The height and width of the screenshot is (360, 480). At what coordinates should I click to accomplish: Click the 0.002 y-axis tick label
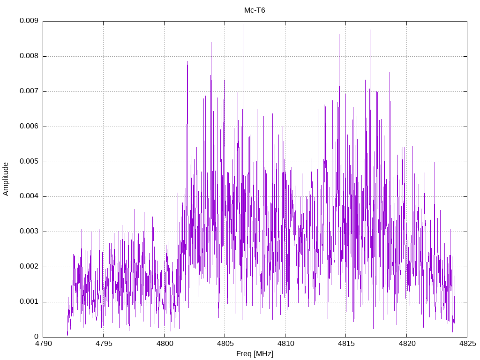point(29,267)
